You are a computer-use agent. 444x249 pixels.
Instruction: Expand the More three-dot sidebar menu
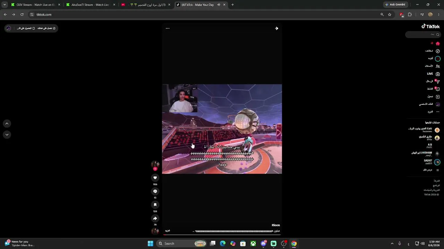tap(438, 112)
